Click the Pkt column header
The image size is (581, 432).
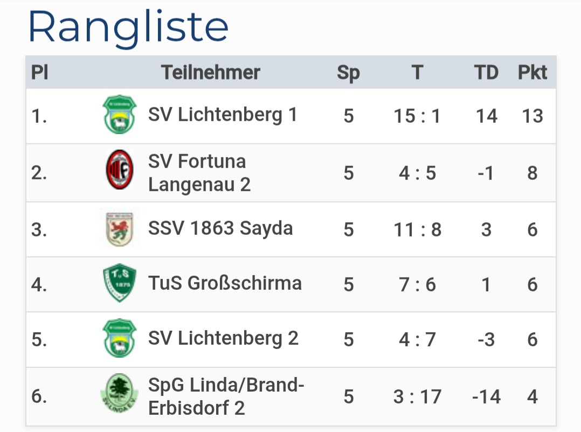(x=532, y=72)
